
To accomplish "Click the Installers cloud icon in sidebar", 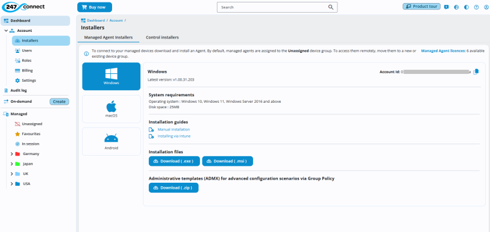I will pyautogui.click(x=17, y=40).
